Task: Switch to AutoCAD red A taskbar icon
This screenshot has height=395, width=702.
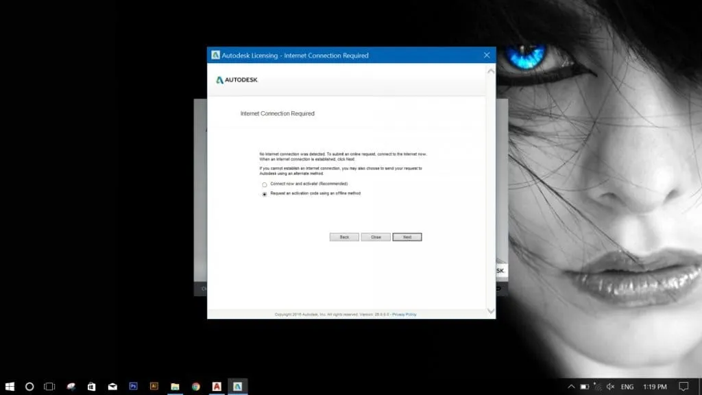Action: 217,387
